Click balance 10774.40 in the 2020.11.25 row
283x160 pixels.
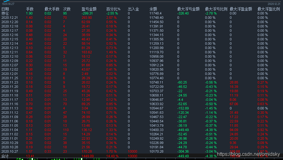[156, 78]
